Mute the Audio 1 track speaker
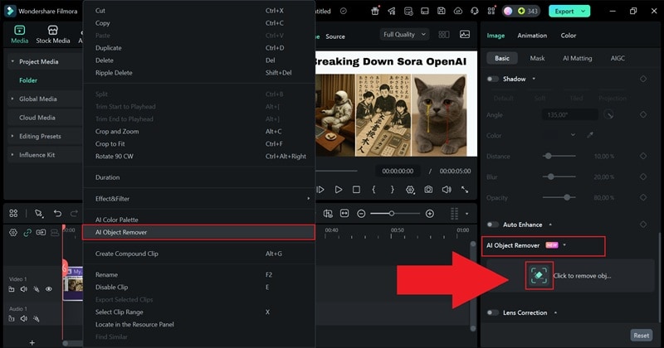664x348 pixels. coord(24,319)
